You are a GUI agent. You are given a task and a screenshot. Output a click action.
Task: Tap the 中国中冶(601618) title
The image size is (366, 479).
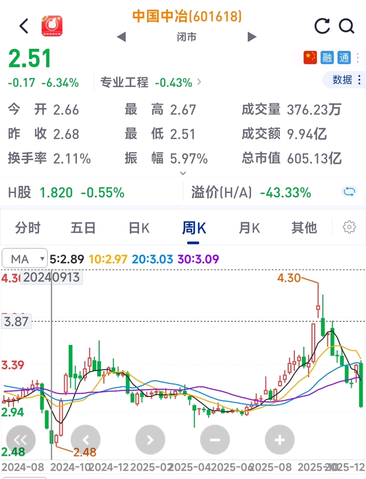coord(187,16)
